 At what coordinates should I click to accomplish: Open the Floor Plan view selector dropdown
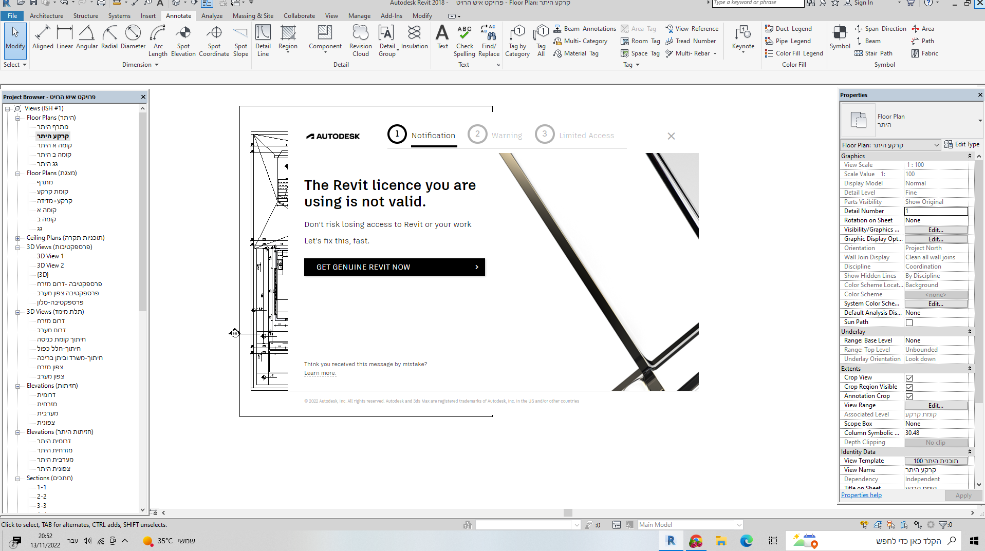[x=891, y=145]
